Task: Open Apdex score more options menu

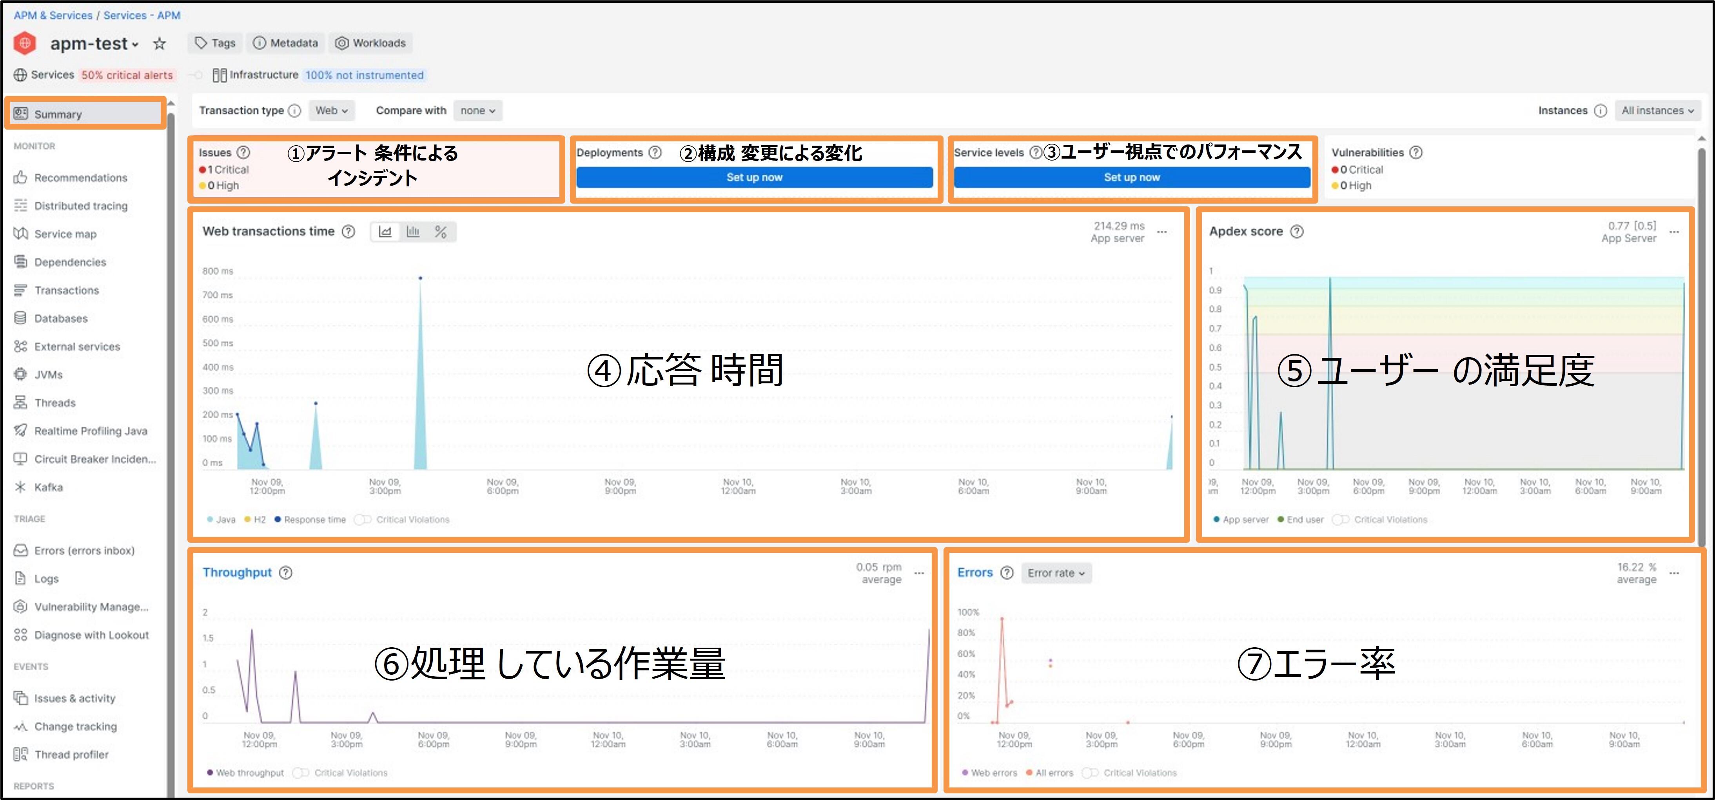Action: point(1674,231)
